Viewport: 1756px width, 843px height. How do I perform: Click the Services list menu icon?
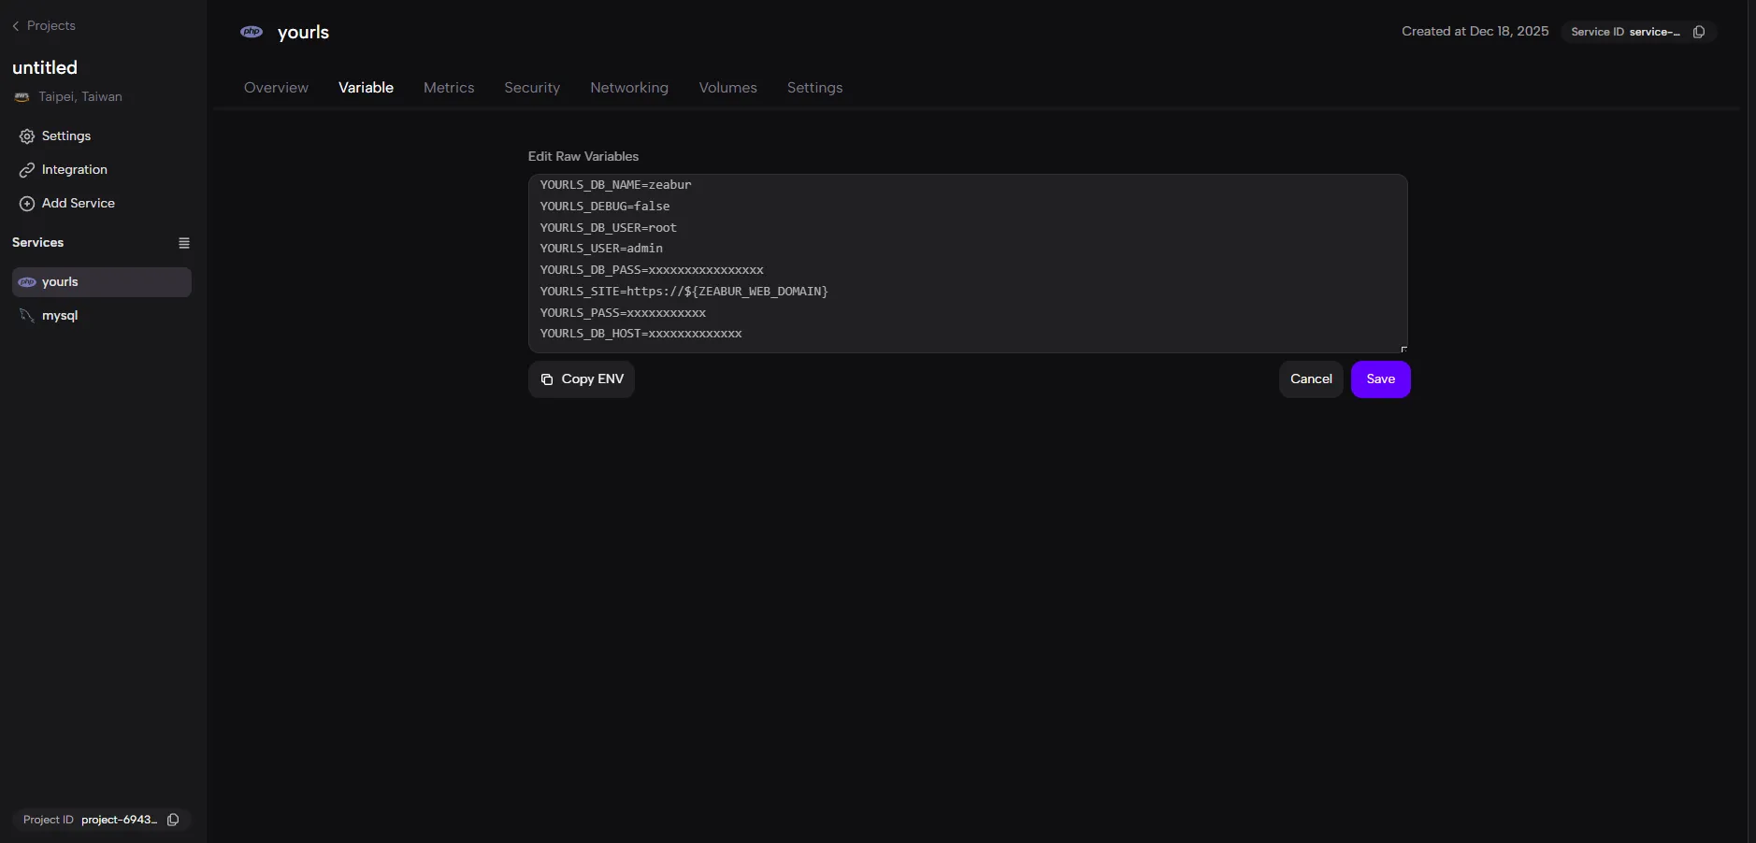[x=184, y=243]
